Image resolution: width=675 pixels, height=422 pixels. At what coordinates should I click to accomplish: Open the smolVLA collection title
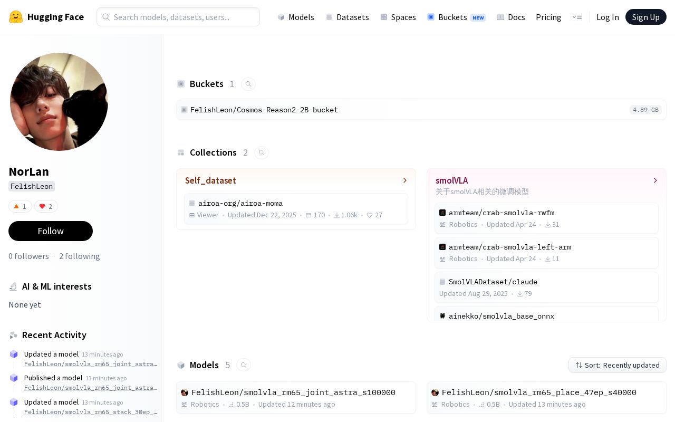click(451, 180)
